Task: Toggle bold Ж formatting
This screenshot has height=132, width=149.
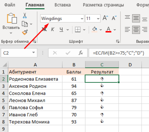Action: (44, 29)
